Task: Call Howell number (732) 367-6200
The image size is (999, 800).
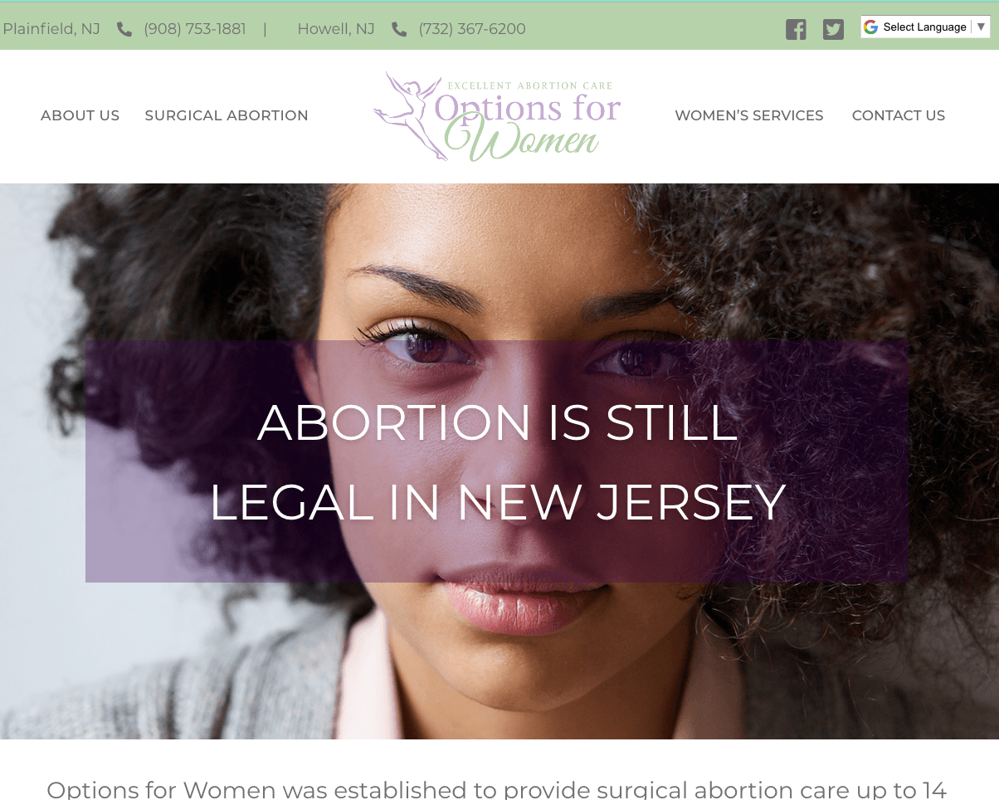Action: (x=472, y=29)
